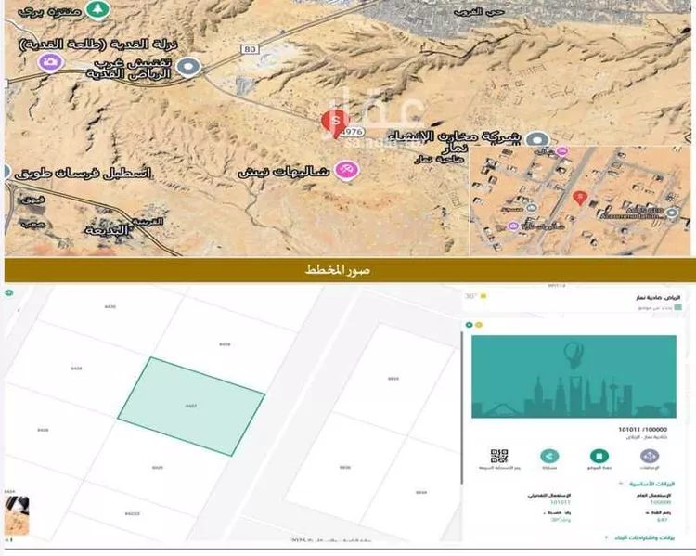Click the yellow circle icon above the skyline banner
This screenshot has height=556, width=696.
479,325
